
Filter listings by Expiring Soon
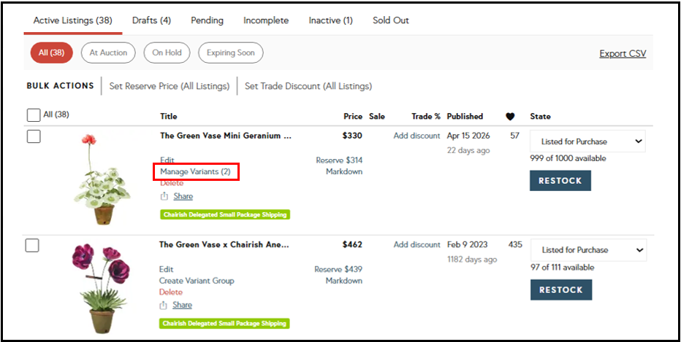pyautogui.click(x=231, y=53)
